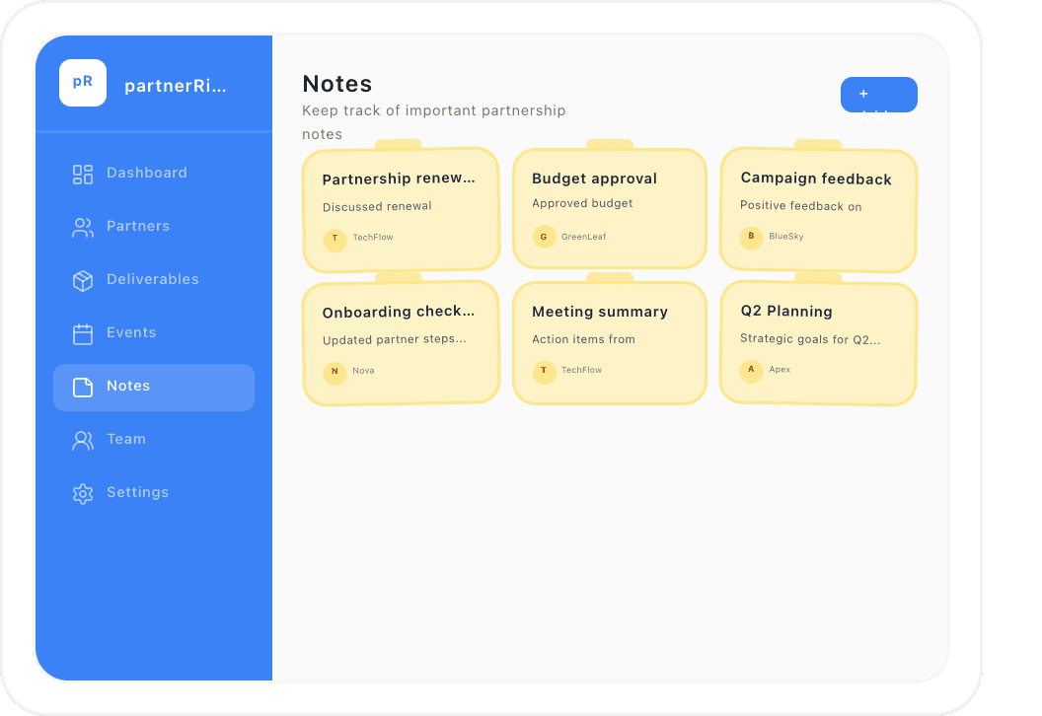This screenshot has width=1042, height=716.
Task: Click 'Discussed renewal' text
Action: [x=377, y=206]
